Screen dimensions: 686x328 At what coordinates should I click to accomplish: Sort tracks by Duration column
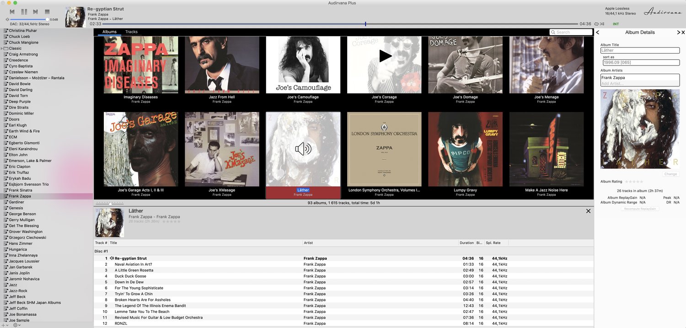click(466, 243)
